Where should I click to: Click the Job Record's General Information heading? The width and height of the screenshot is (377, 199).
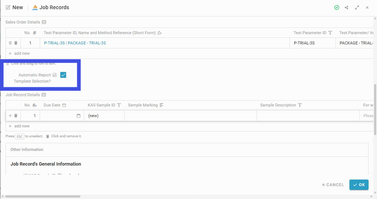(45, 164)
